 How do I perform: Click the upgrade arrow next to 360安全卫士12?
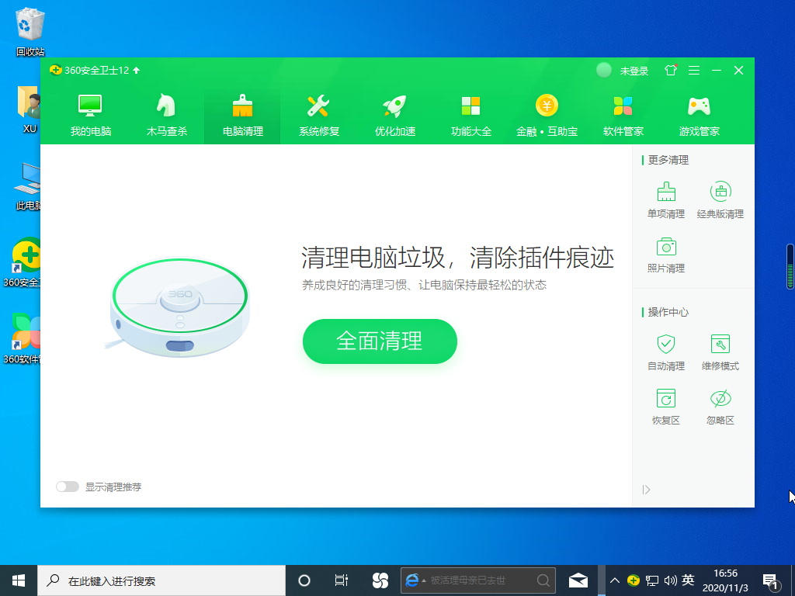(x=136, y=71)
